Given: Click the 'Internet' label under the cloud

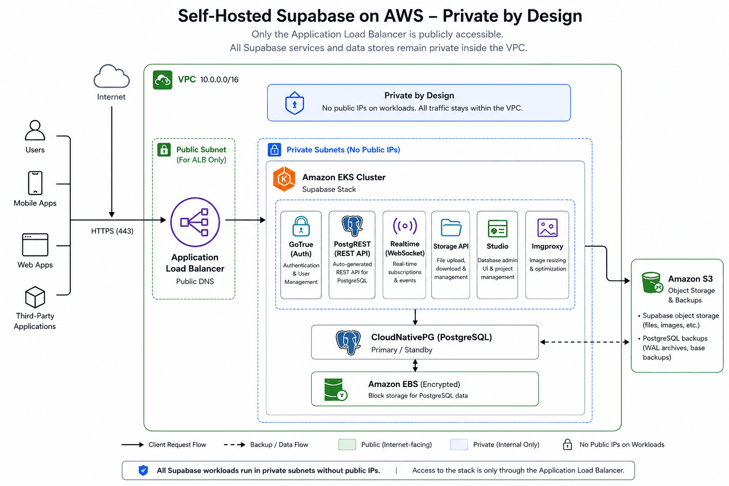Looking at the screenshot, I should (112, 97).
